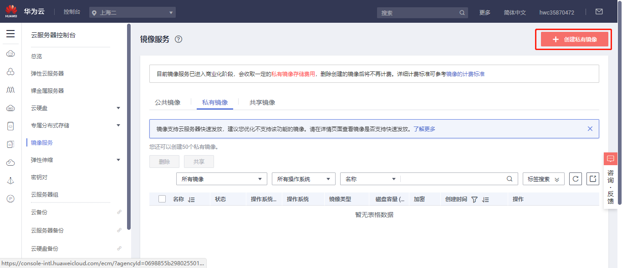Open the funnel filter on 创建时间 column

point(474,199)
